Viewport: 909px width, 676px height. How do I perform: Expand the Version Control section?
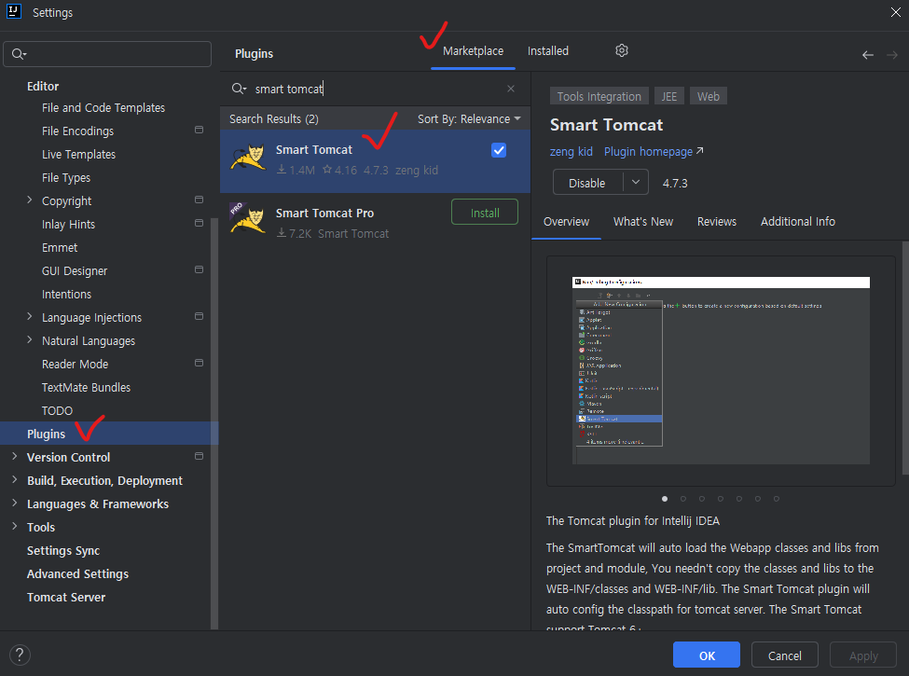pyautogui.click(x=15, y=456)
